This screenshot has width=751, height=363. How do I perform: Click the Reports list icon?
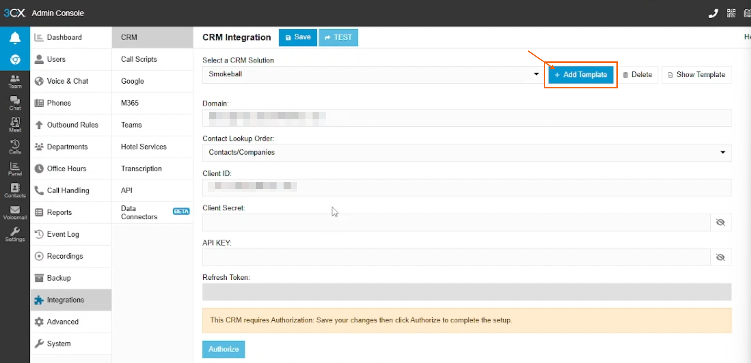click(x=39, y=212)
